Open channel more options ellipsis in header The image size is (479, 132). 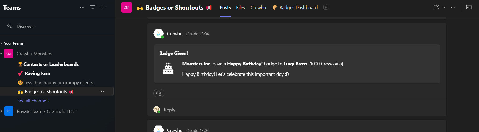(x=453, y=7)
